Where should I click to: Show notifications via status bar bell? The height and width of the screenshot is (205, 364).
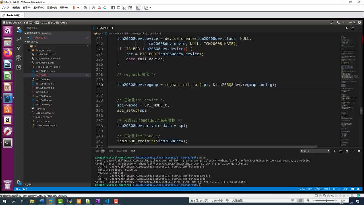[x=358, y=189]
